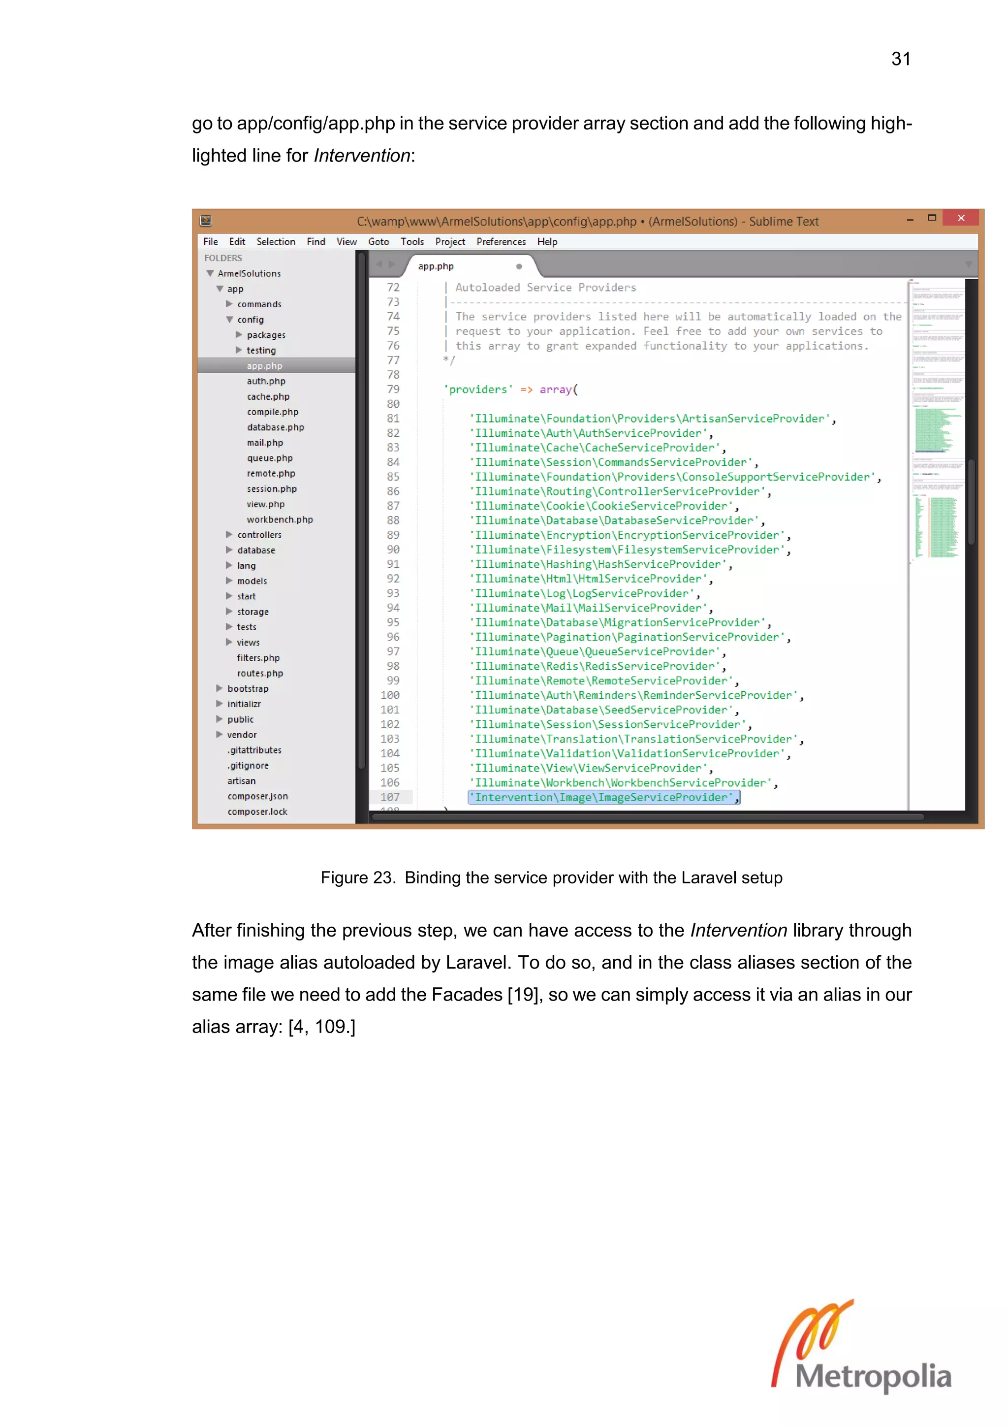Image resolution: width=1008 pixels, height=1426 pixels.
Task: Click line number 107 in the gutter
Action: pos(390,797)
